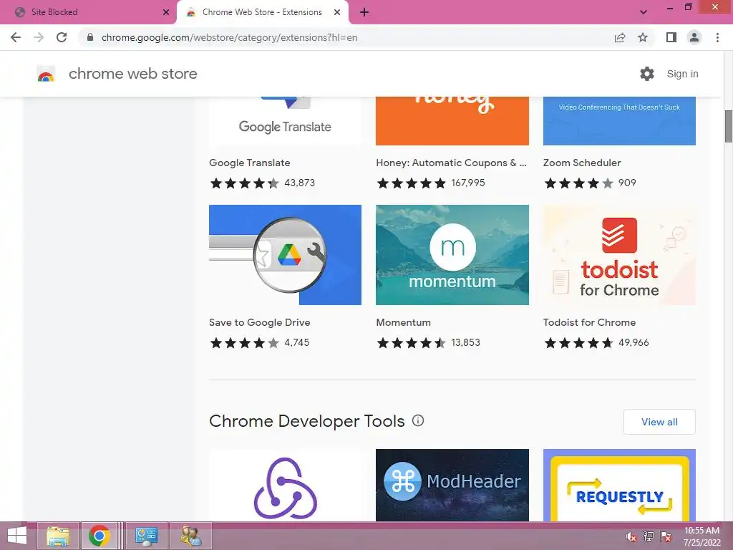
Task: Click Todoist for Chrome's star rating
Action: pos(578,343)
